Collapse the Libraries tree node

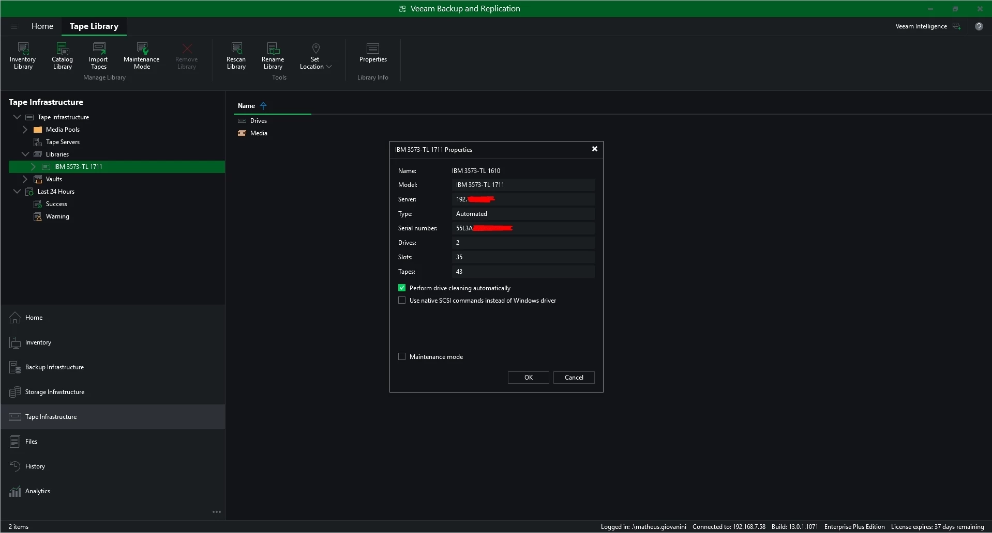click(25, 154)
